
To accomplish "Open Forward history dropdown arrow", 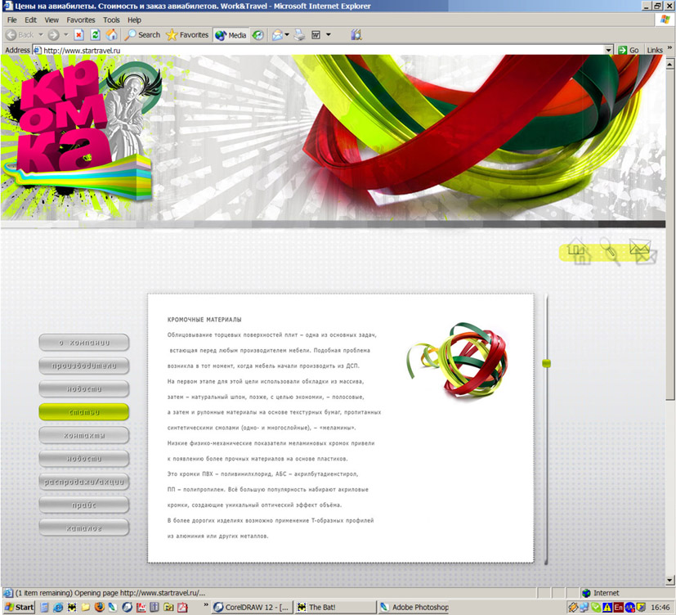I will click(66, 35).
